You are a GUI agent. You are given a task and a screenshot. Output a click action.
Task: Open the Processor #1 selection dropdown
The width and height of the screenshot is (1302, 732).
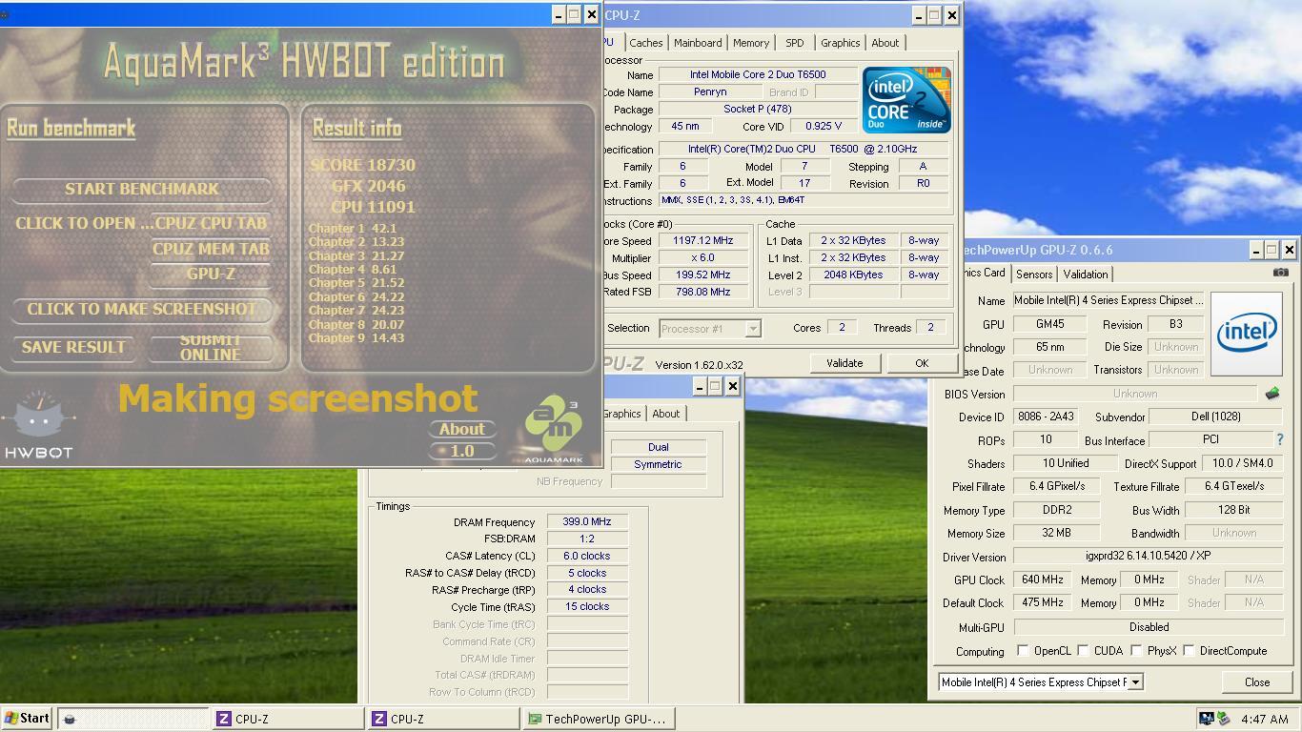click(752, 328)
